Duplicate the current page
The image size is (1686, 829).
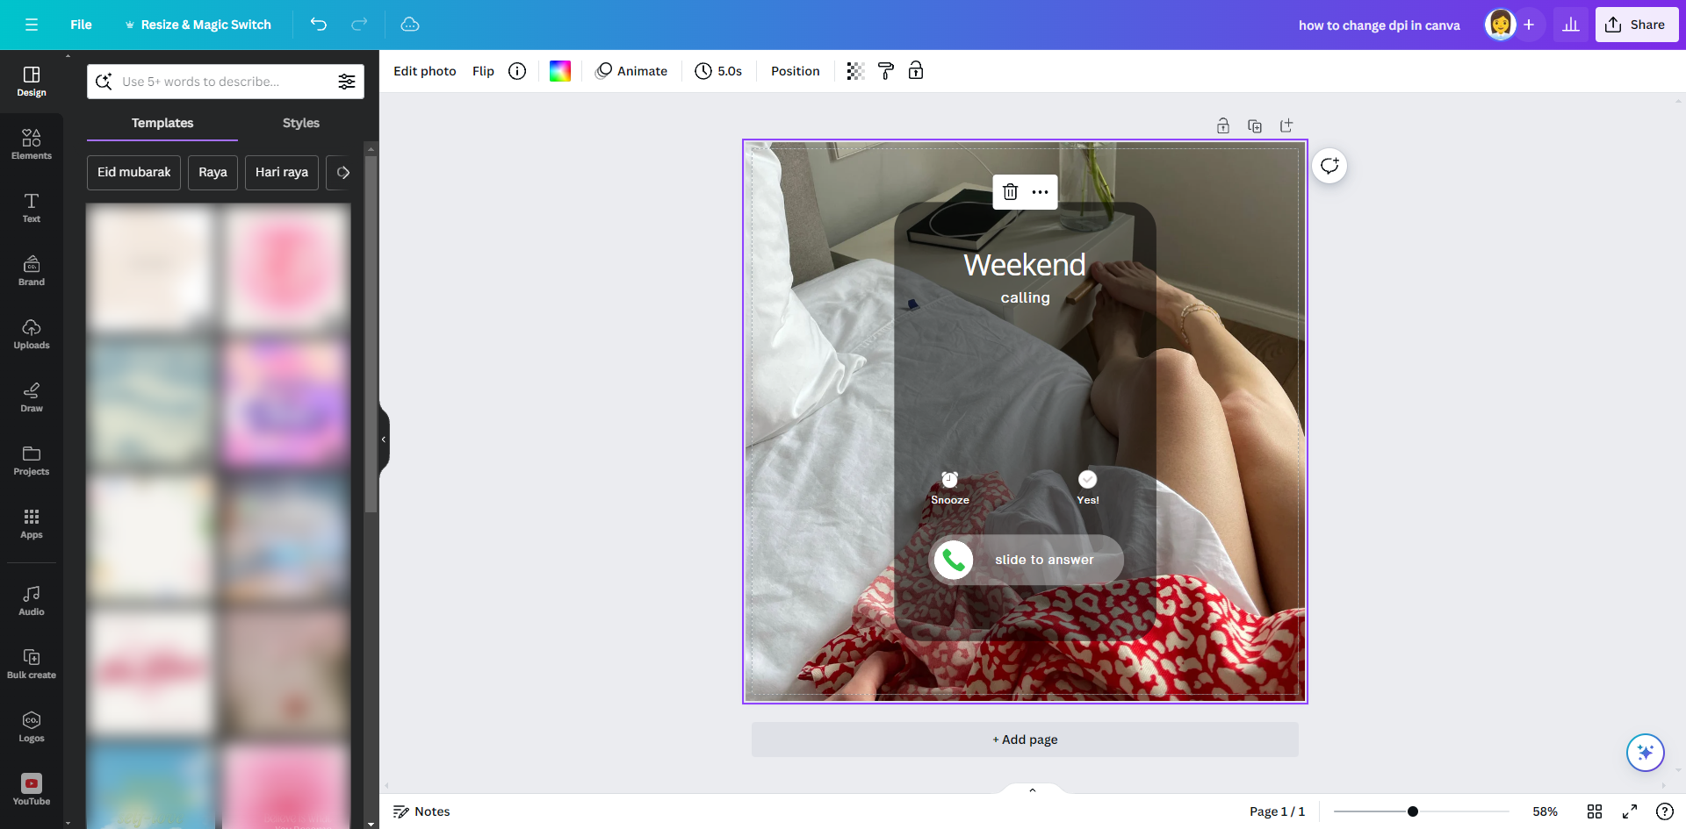pyautogui.click(x=1255, y=126)
